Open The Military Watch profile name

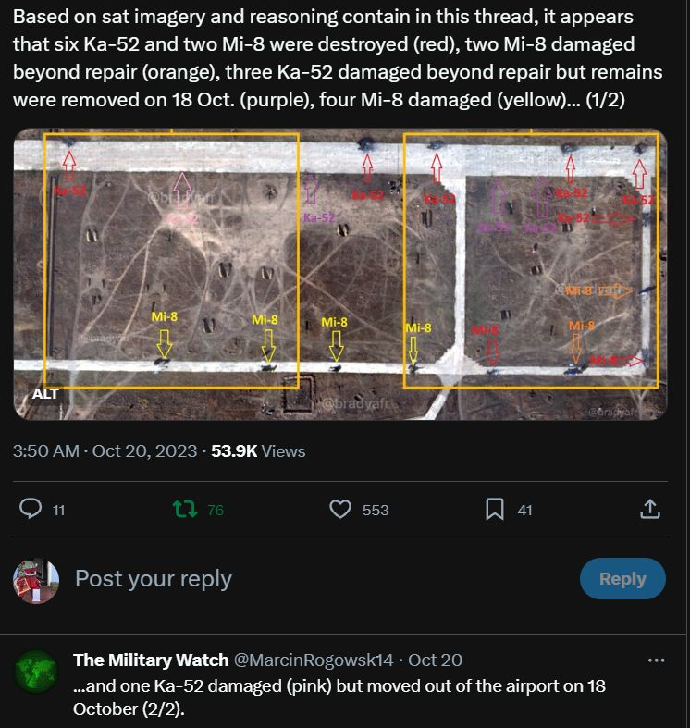(x=151, y=660)
